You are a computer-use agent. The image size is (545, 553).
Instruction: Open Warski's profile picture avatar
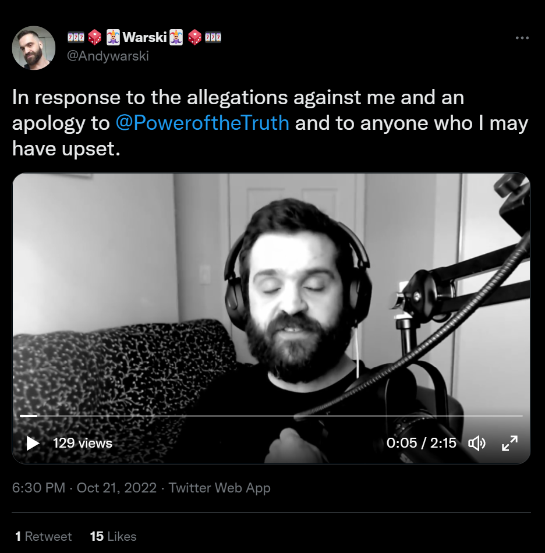(x=34, y=48)
